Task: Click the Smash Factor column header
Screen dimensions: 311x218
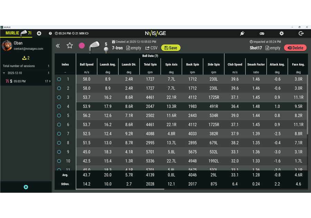Action: click(256, 64)
